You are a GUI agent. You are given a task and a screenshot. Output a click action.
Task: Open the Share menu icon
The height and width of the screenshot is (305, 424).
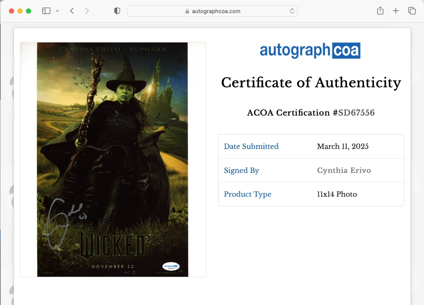coord(380,11)
